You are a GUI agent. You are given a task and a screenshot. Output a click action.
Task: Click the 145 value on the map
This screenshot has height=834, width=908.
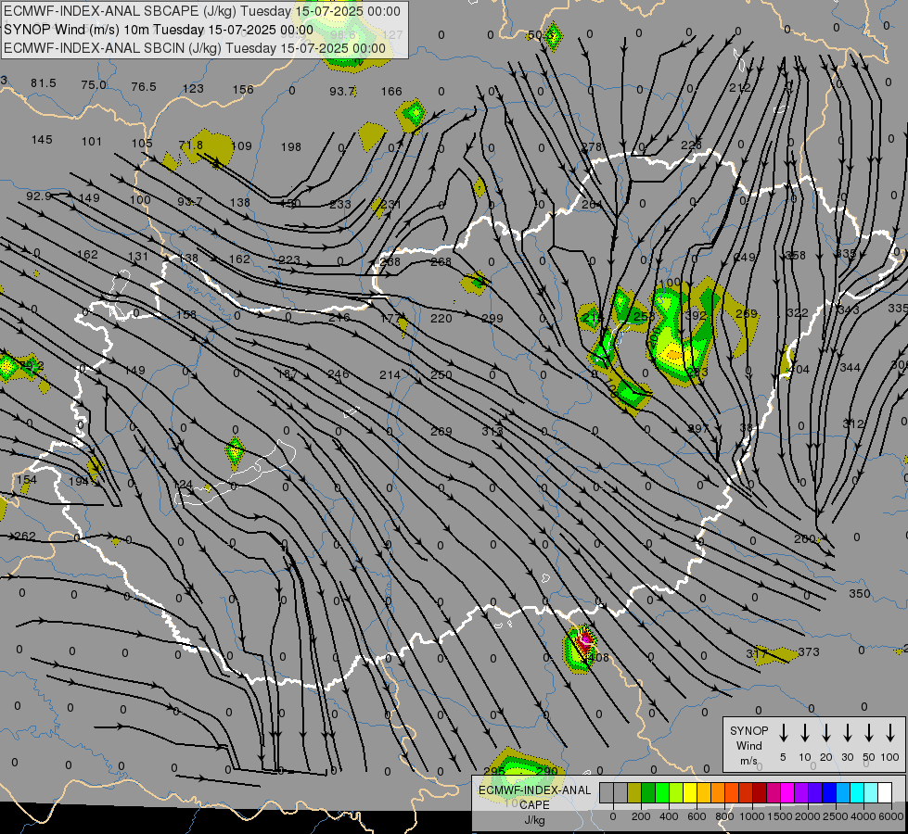tap(42, 140)
